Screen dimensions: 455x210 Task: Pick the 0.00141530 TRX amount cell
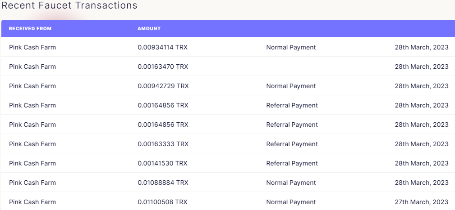[x=162, y=163]
